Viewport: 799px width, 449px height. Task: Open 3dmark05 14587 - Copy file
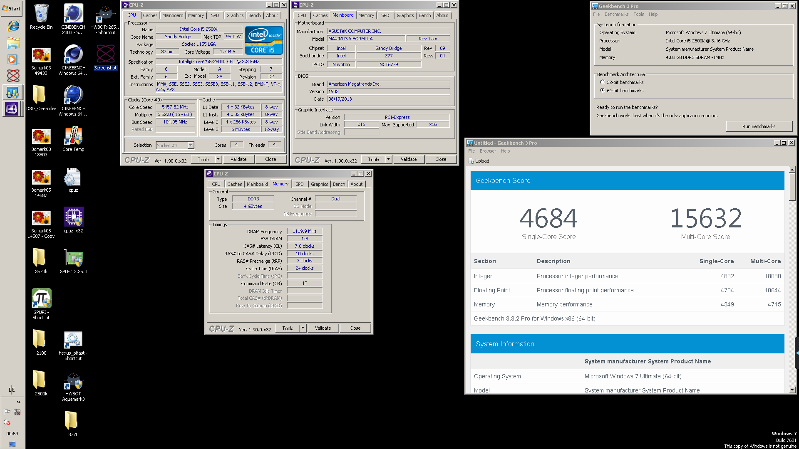click(x=41, y=224)
